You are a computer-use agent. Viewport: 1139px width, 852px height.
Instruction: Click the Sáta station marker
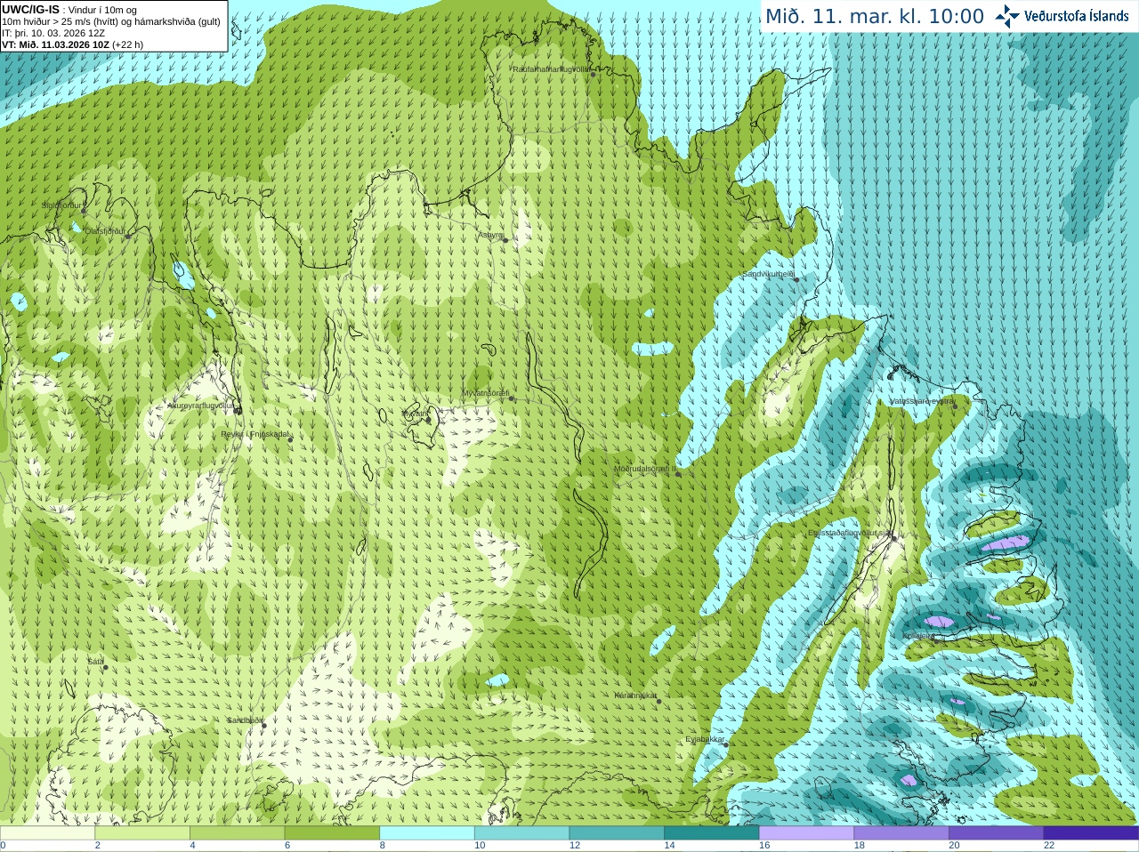105,667
